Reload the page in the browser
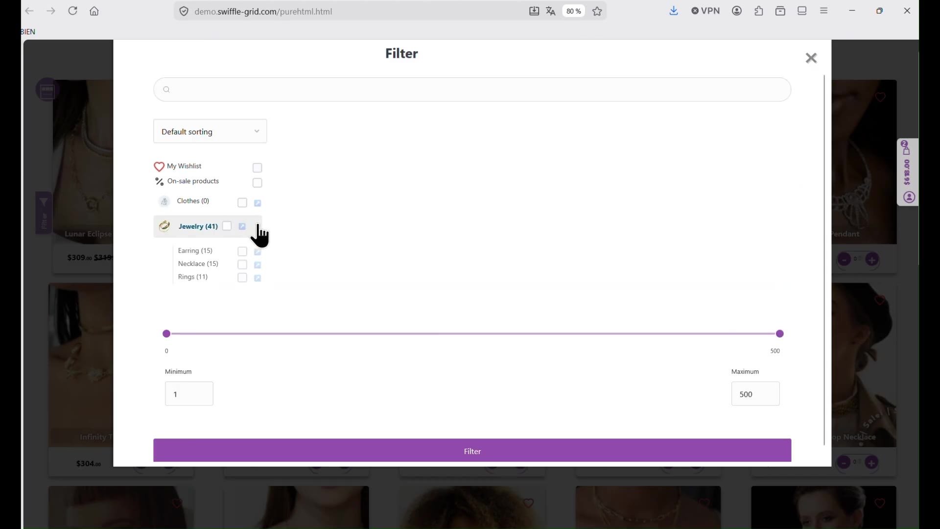This screenshot has width=940, height=529. coord(73,11)
